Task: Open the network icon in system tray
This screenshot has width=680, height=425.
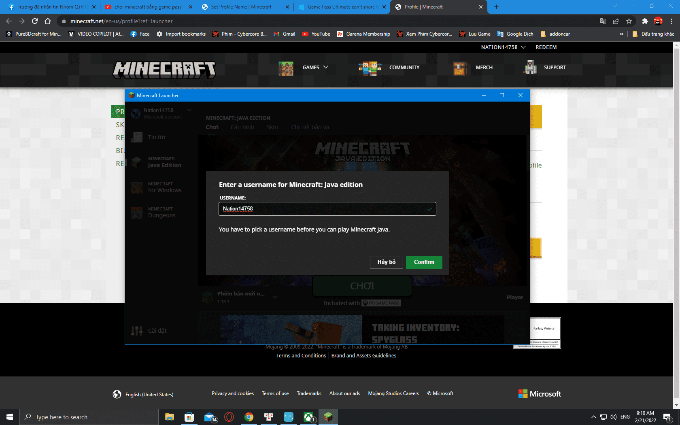Action: tap(603, 417)
